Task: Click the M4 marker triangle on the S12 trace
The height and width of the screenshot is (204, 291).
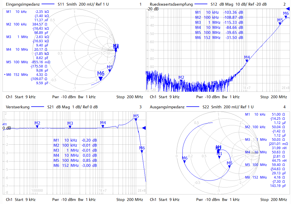Action: 247,61
